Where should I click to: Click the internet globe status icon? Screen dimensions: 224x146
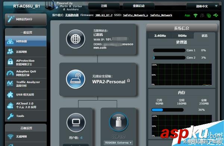(x=76, y=39)
